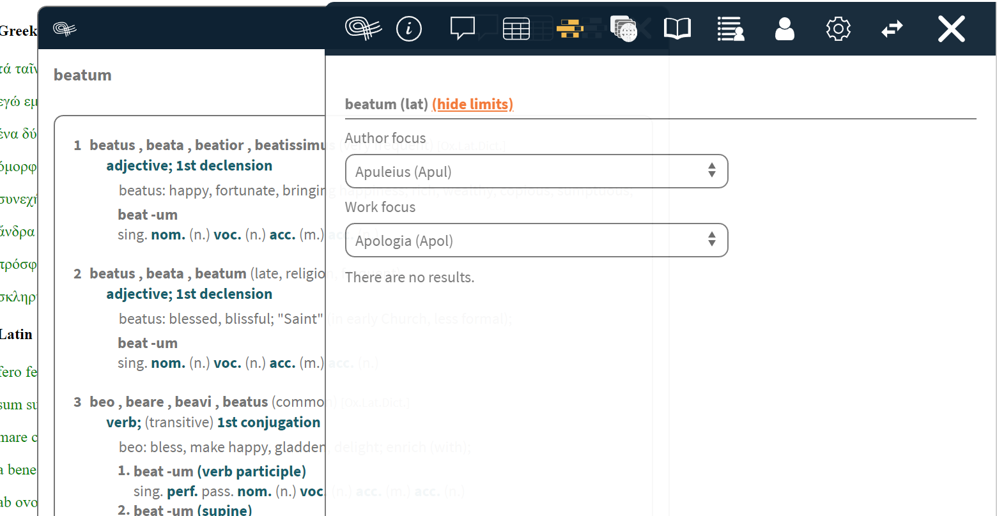Open Alpheios settings with the gear icon

coord(838,28)
